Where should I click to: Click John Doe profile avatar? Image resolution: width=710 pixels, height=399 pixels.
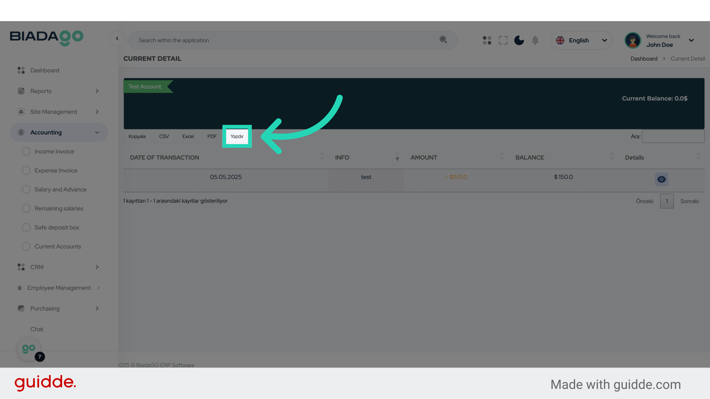tap(633, 40)
